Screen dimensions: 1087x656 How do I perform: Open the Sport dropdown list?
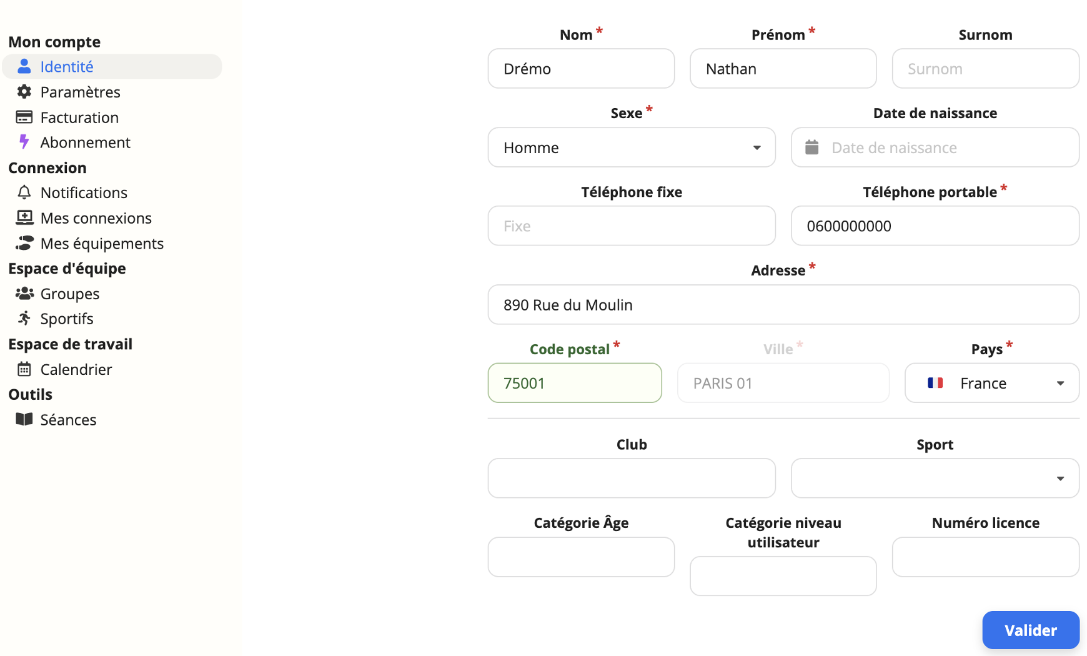(935, 479)
